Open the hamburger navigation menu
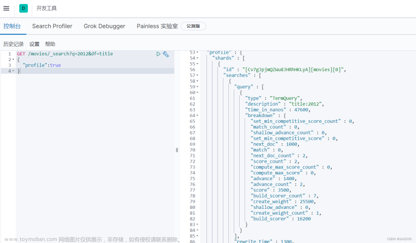 point(6,8)
